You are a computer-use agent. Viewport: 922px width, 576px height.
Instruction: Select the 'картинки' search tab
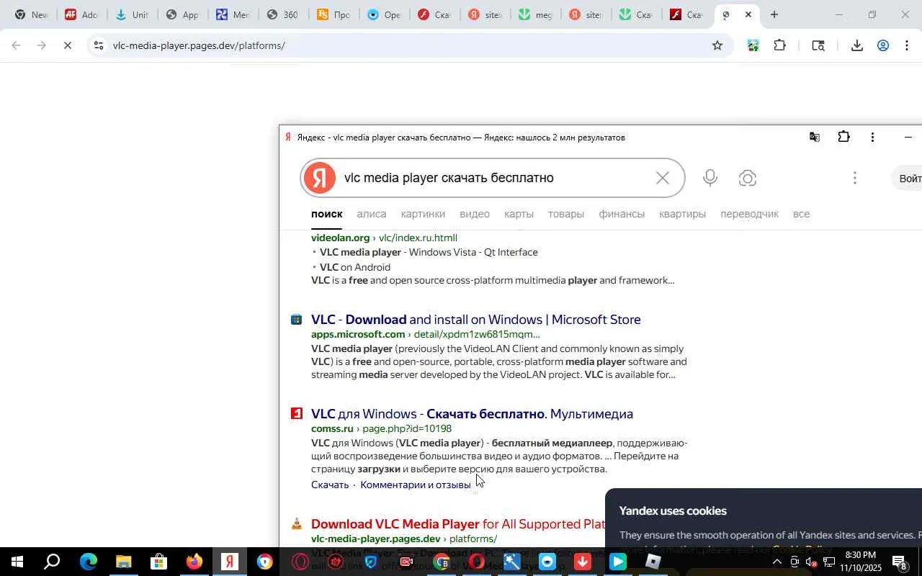(423, 214)
